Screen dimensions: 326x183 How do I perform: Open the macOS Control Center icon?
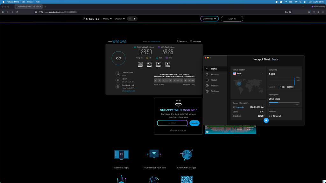point(305,2)
